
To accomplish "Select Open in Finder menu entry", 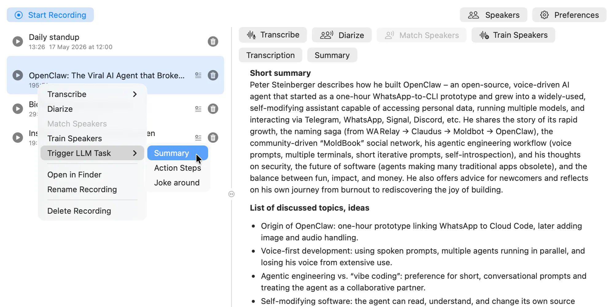I will (x=92, y=175).
